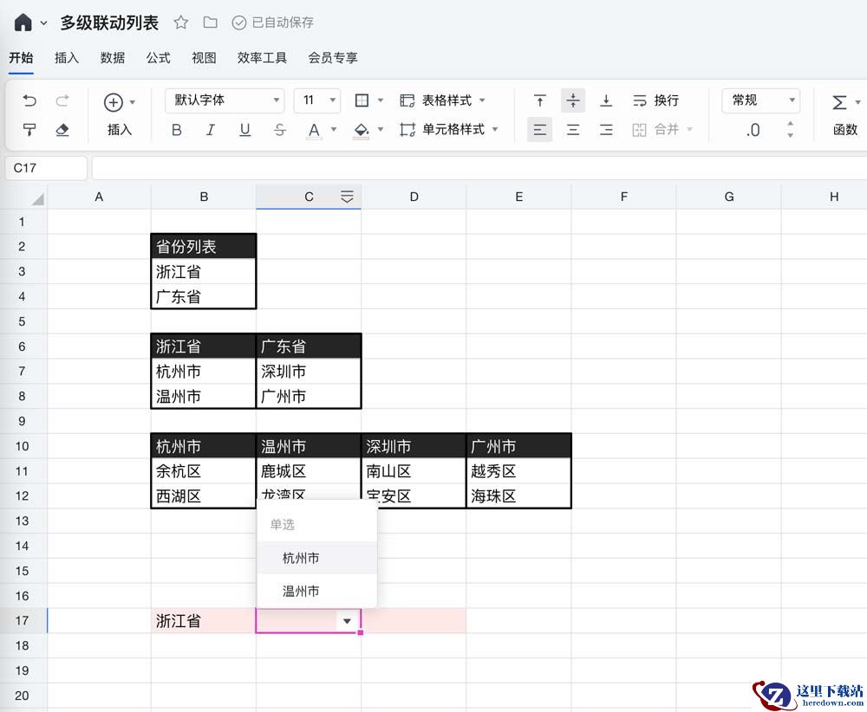Select the format painter icon
Viewport: 867px width, 712px height.
pos(29,130)
